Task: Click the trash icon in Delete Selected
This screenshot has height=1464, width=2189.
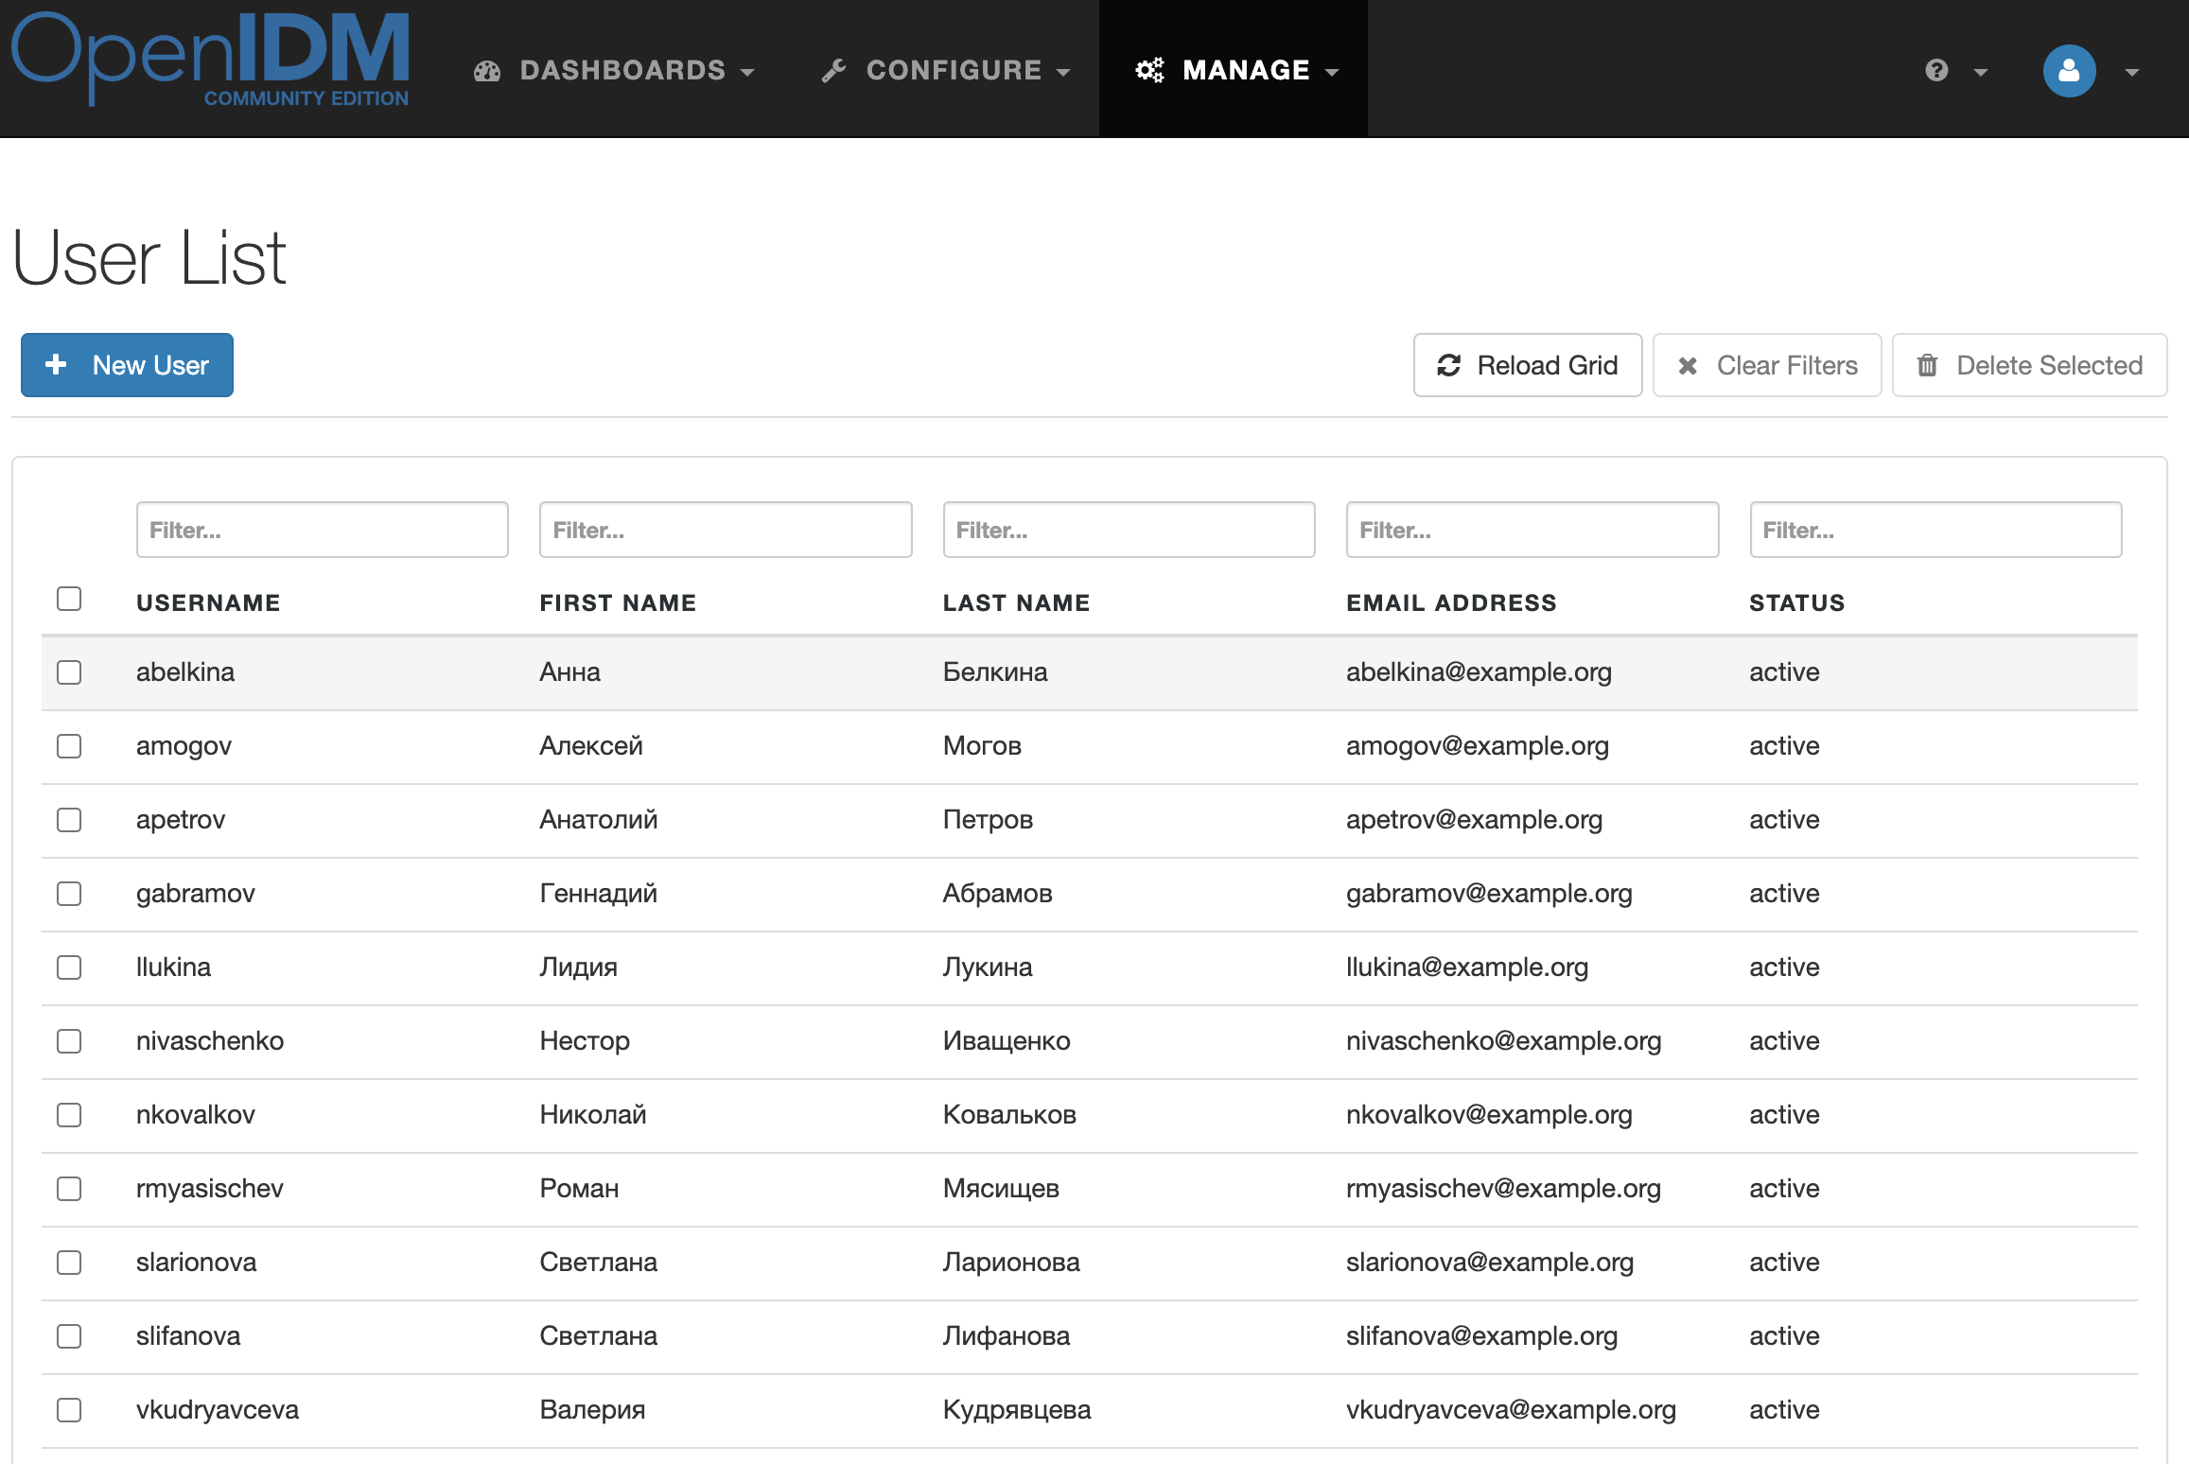Action: (1927, 365)
